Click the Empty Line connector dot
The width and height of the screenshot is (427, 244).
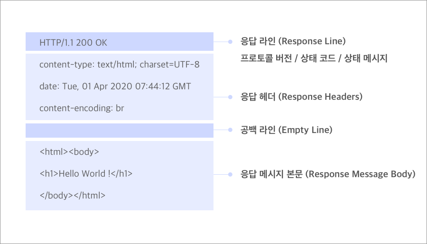click(231, 130)
